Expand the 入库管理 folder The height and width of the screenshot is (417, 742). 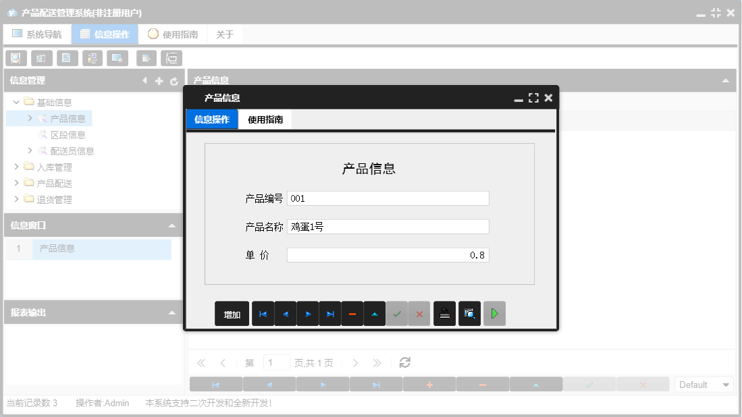click(x=16, y=167)
